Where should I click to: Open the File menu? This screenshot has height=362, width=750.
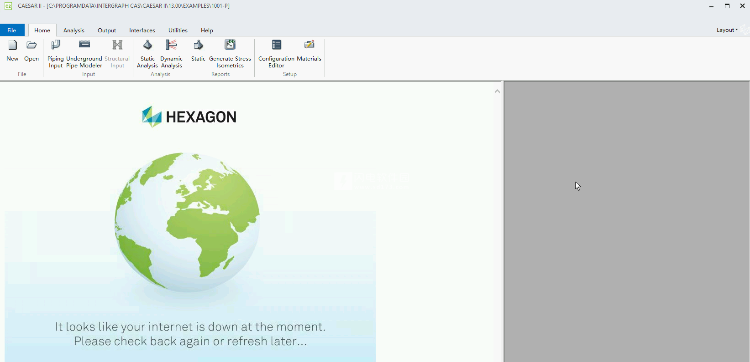point(12,30)
